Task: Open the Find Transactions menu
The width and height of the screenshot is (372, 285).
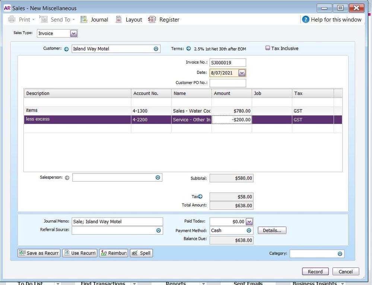Action: 103,283
